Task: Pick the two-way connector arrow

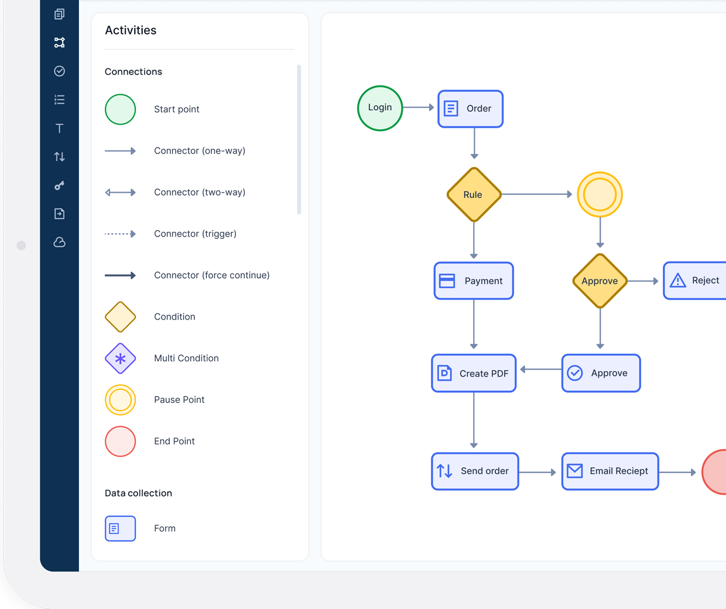Action: tap(120, 193)
